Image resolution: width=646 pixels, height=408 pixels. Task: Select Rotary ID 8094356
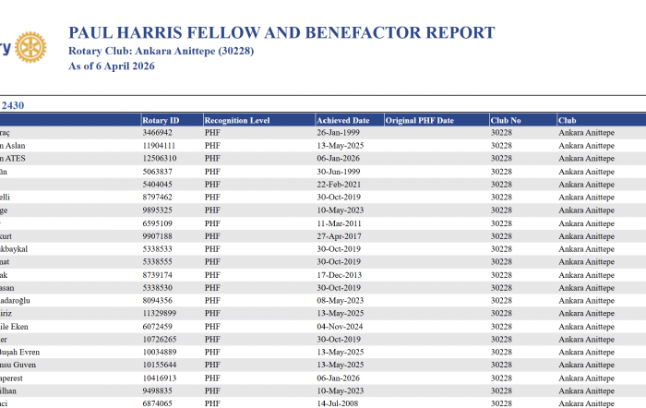coord(158,300)
